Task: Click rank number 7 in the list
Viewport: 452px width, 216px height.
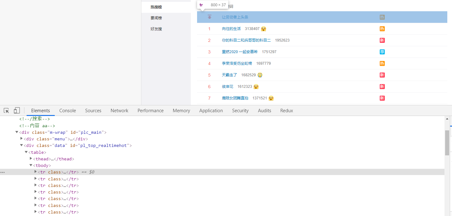Action: point(210,98)
